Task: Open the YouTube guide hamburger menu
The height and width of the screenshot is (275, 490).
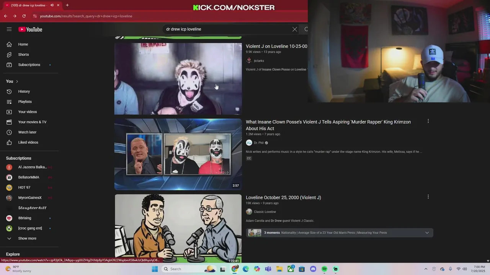Action: tap(9, 29)
